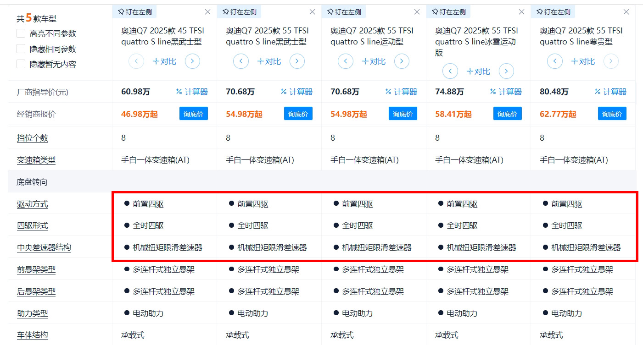Open the 驱动方式 parameter explanation
643x345 pixels.
32,204
